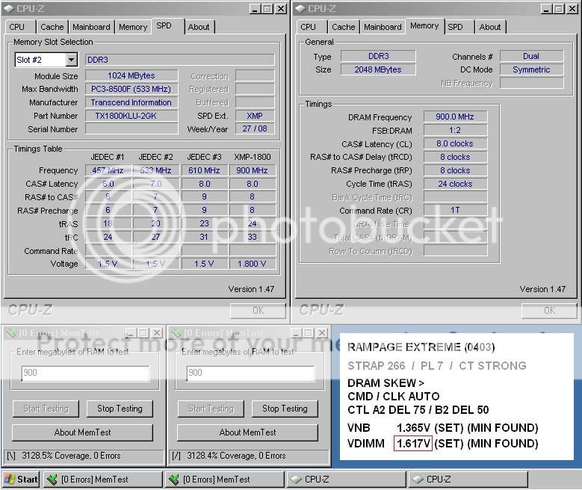Maximize the right MemTest window
The height and width of the screenshot is (490, 582).
(x=308, y=333)
